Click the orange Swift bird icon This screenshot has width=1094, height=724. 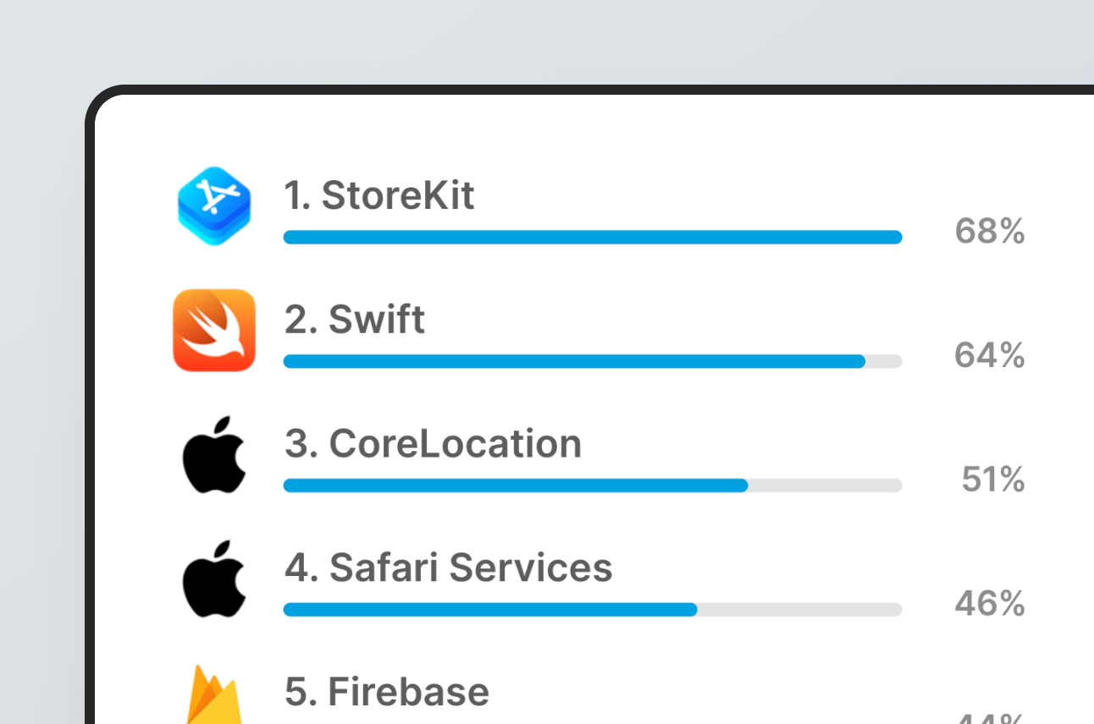[214, 330]
